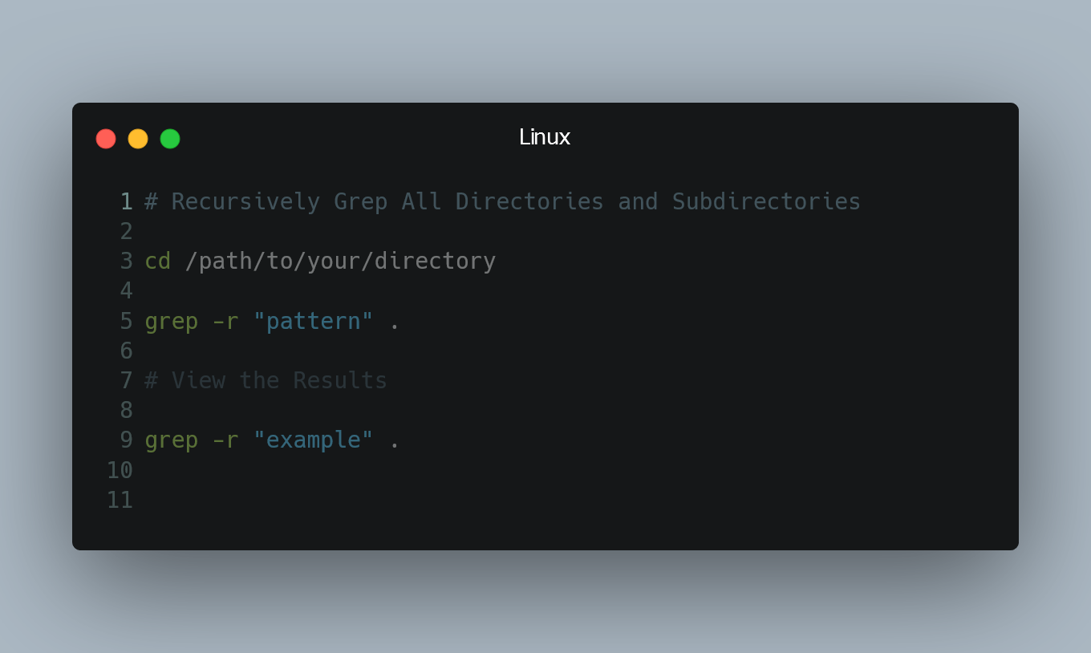Click line number 7 in gutter
The image size is (1091, 653).
pos(126,380)
